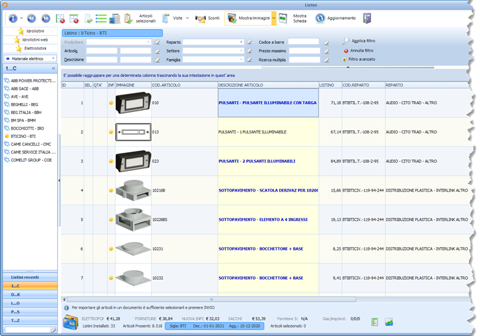Viewport: 480px width, 336px height.
Task: Select BTICINO - BTI in the list
Action: pyautogui.click(x=23, y=136)
